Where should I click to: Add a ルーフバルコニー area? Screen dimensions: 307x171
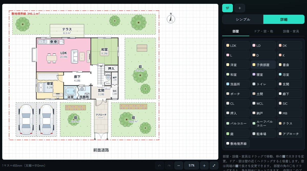(263, 123)
